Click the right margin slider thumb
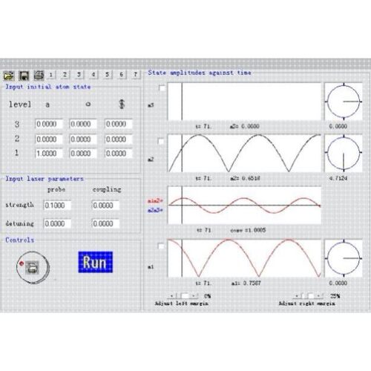This screenshot has height=371, width=371. point(311,296)
